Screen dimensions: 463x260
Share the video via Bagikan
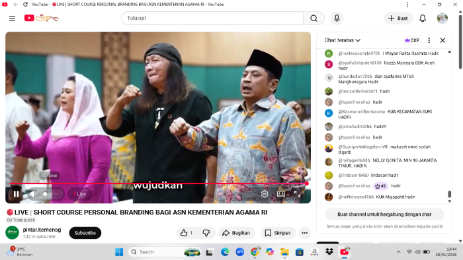236,233
